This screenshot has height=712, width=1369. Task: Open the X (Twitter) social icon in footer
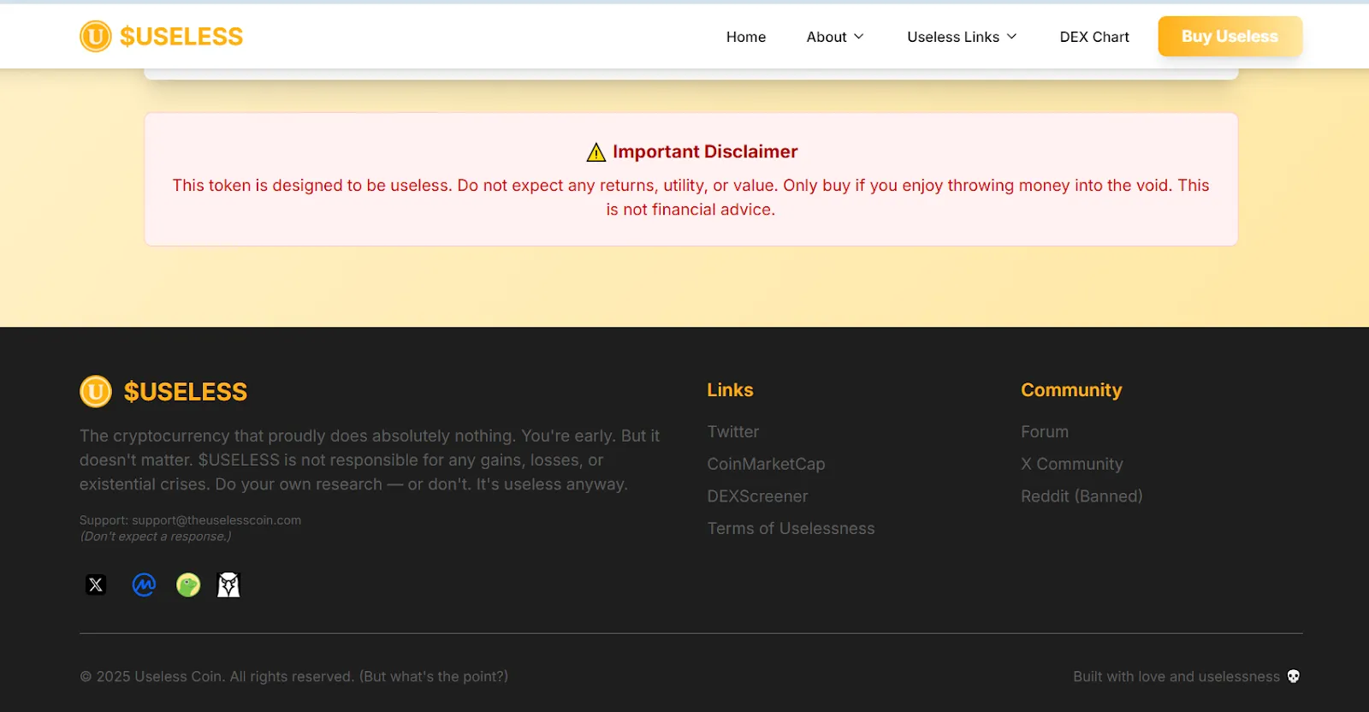(x=96, y=584)
